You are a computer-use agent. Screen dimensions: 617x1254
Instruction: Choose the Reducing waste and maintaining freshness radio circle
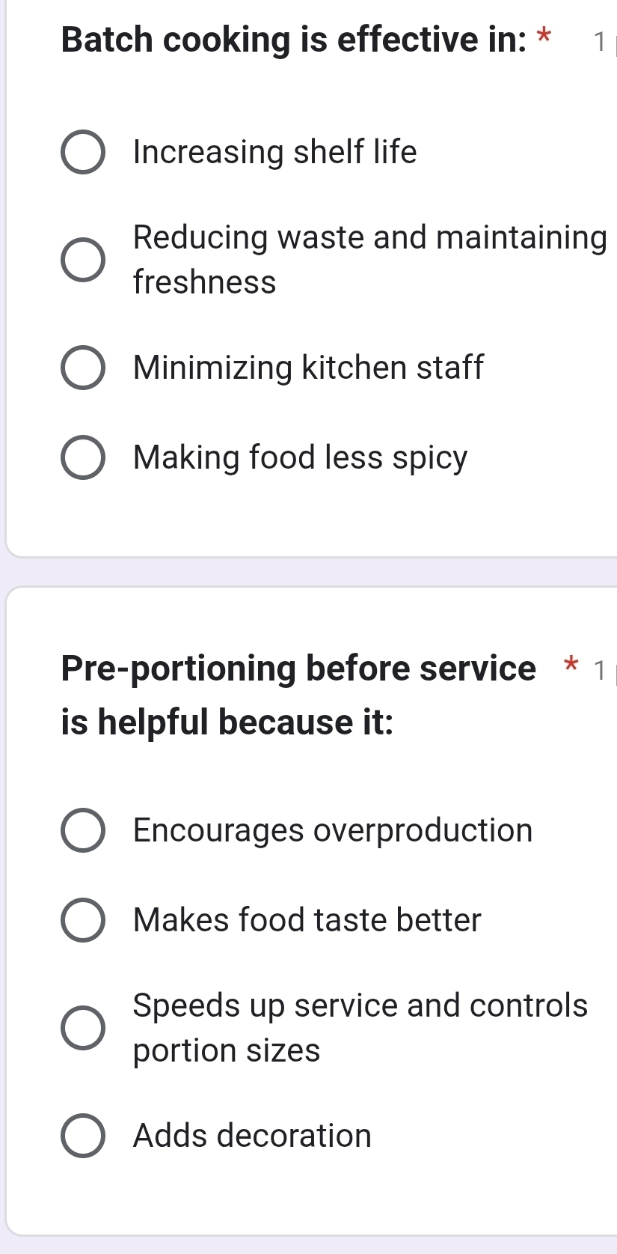(x=82, y=260)
